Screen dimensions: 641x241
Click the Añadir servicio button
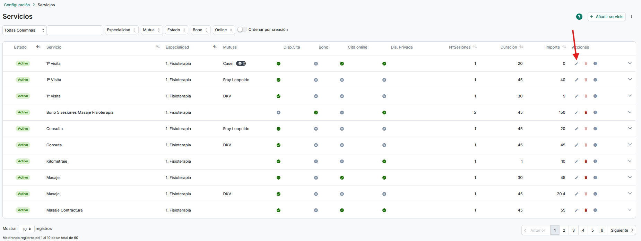pyautogui.click(x=607, y=17)
